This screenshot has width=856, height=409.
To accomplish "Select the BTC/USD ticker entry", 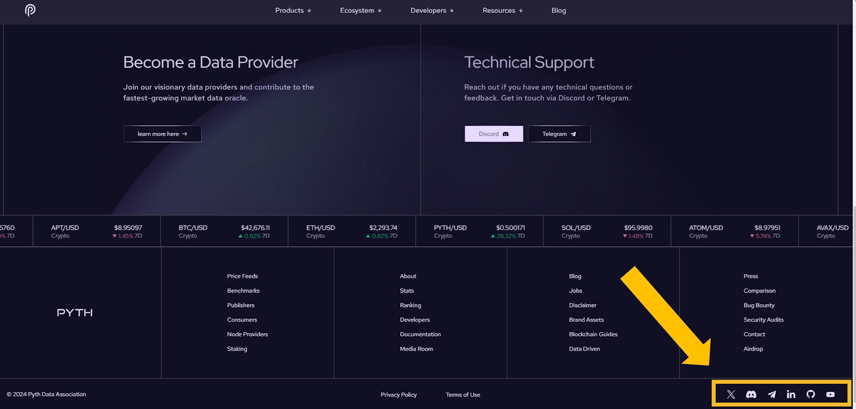I will [x=224, y=231].
